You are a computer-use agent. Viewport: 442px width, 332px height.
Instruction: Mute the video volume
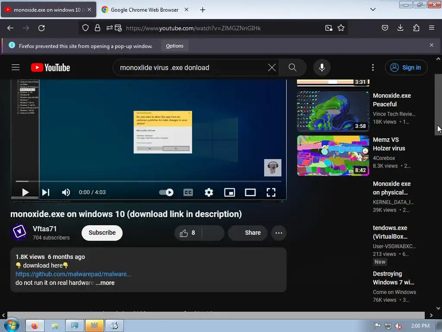pyautogui.click(x=66, y=192)
